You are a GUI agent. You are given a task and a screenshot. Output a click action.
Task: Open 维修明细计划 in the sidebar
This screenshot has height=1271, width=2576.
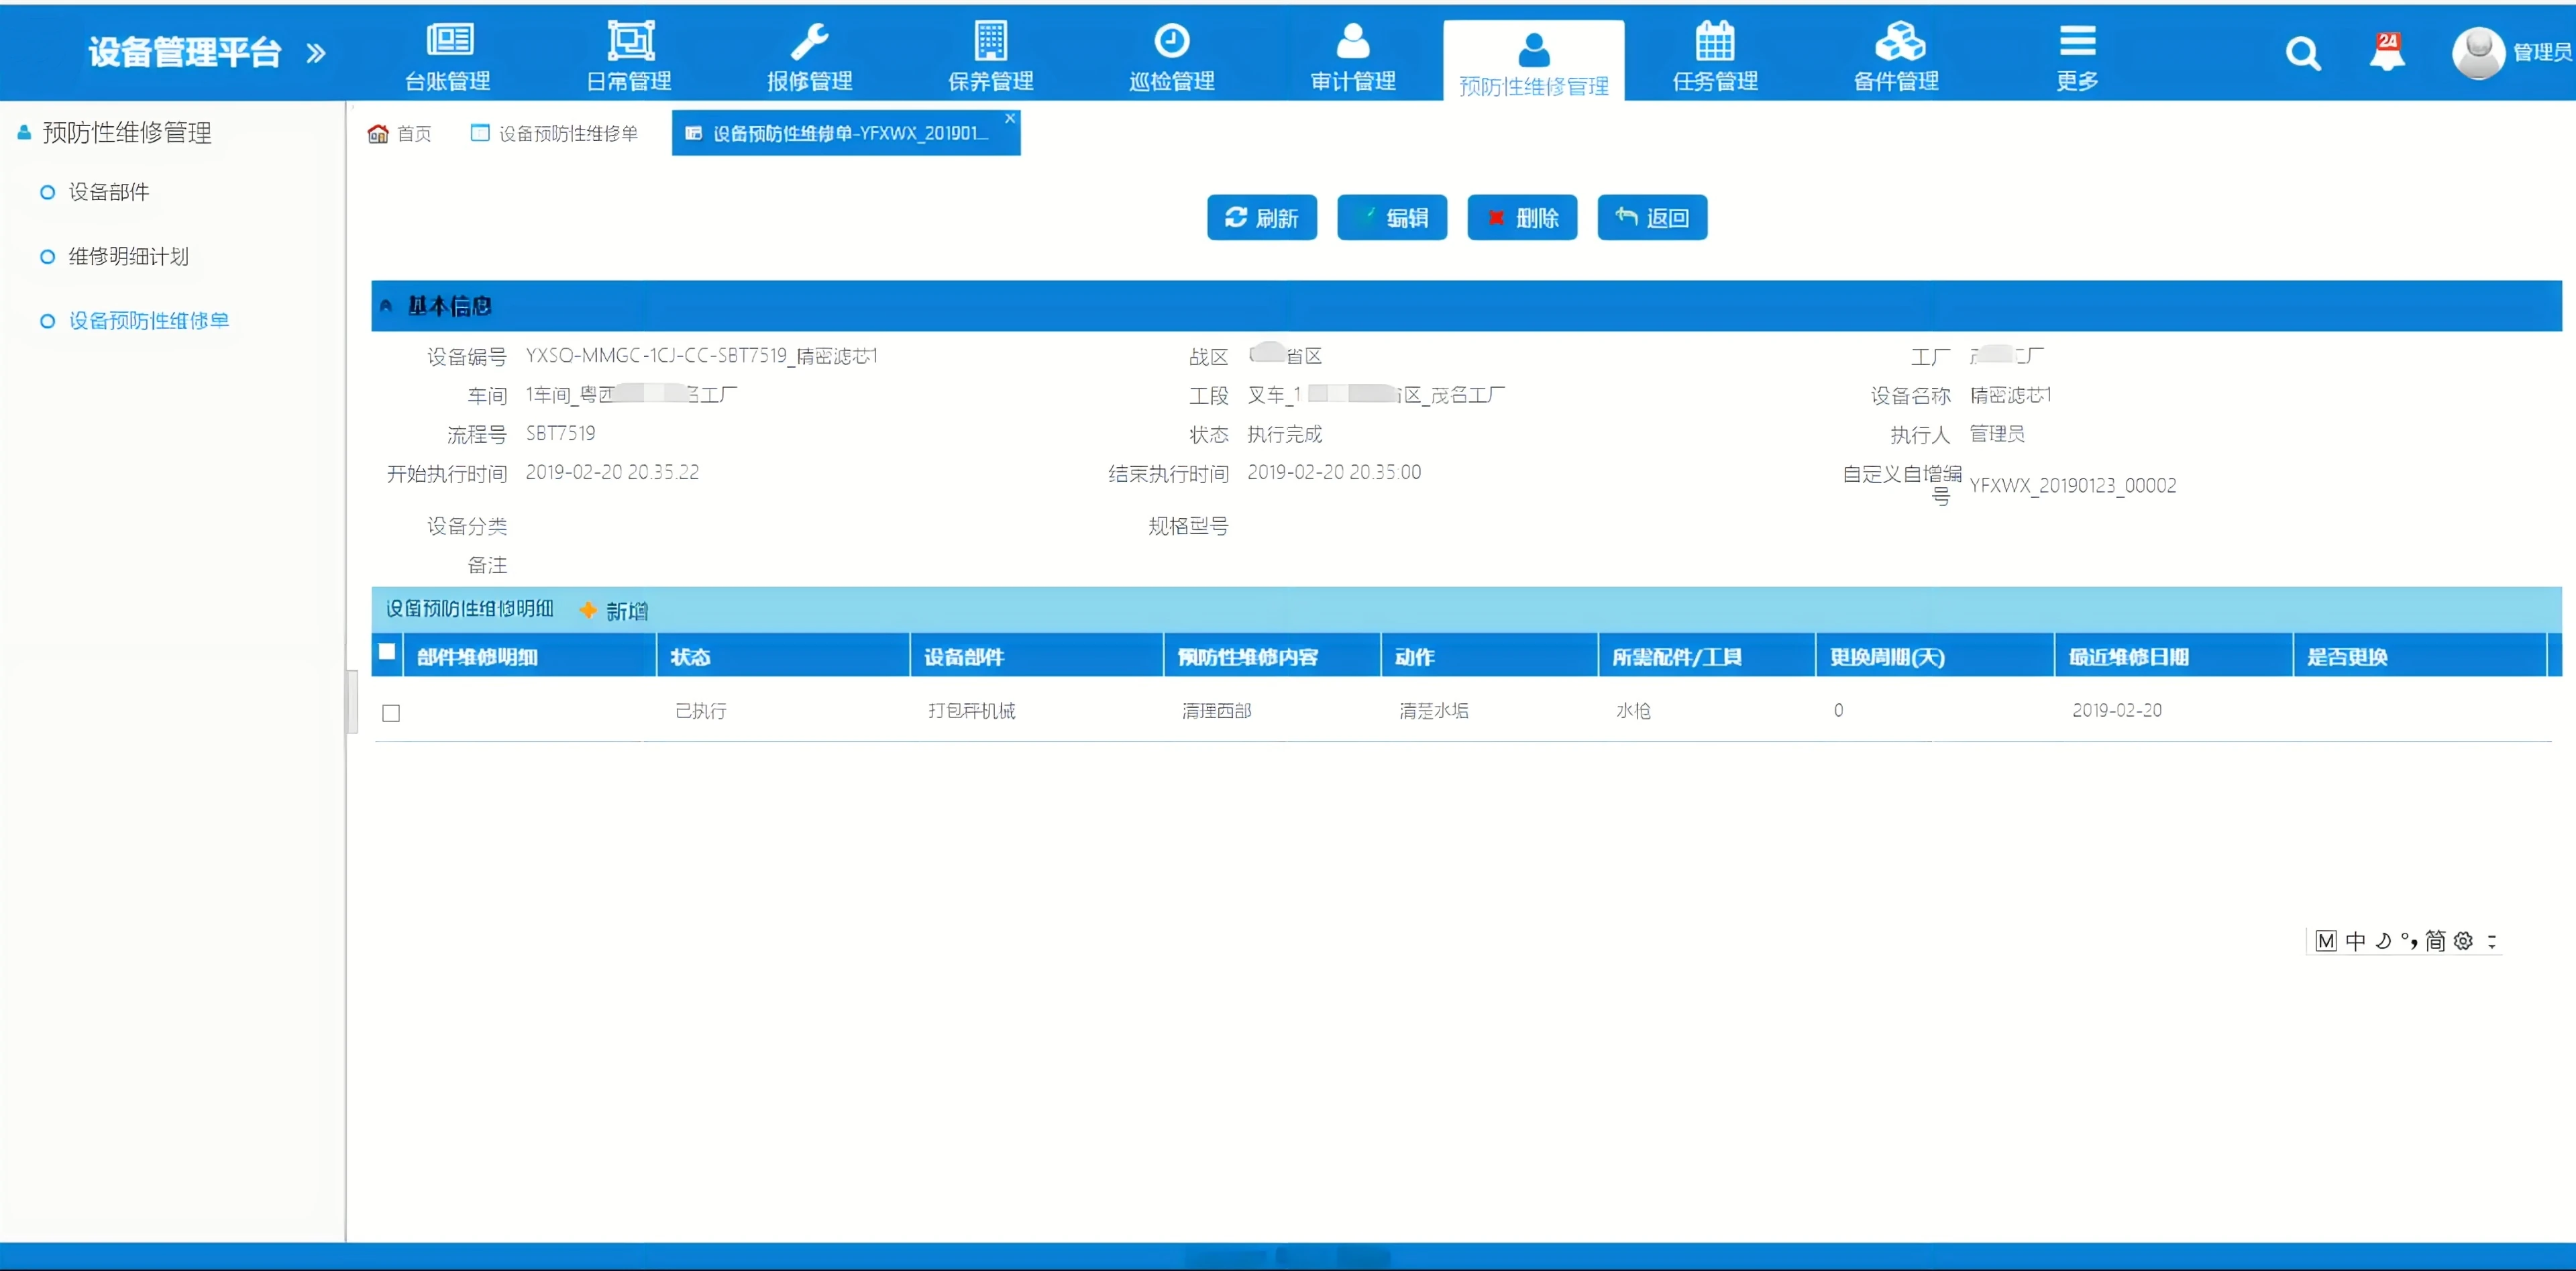click(x=128, y=257)
